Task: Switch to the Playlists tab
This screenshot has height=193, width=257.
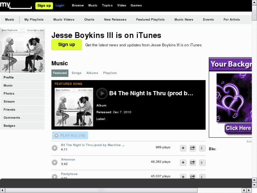Action: (110, 73)
